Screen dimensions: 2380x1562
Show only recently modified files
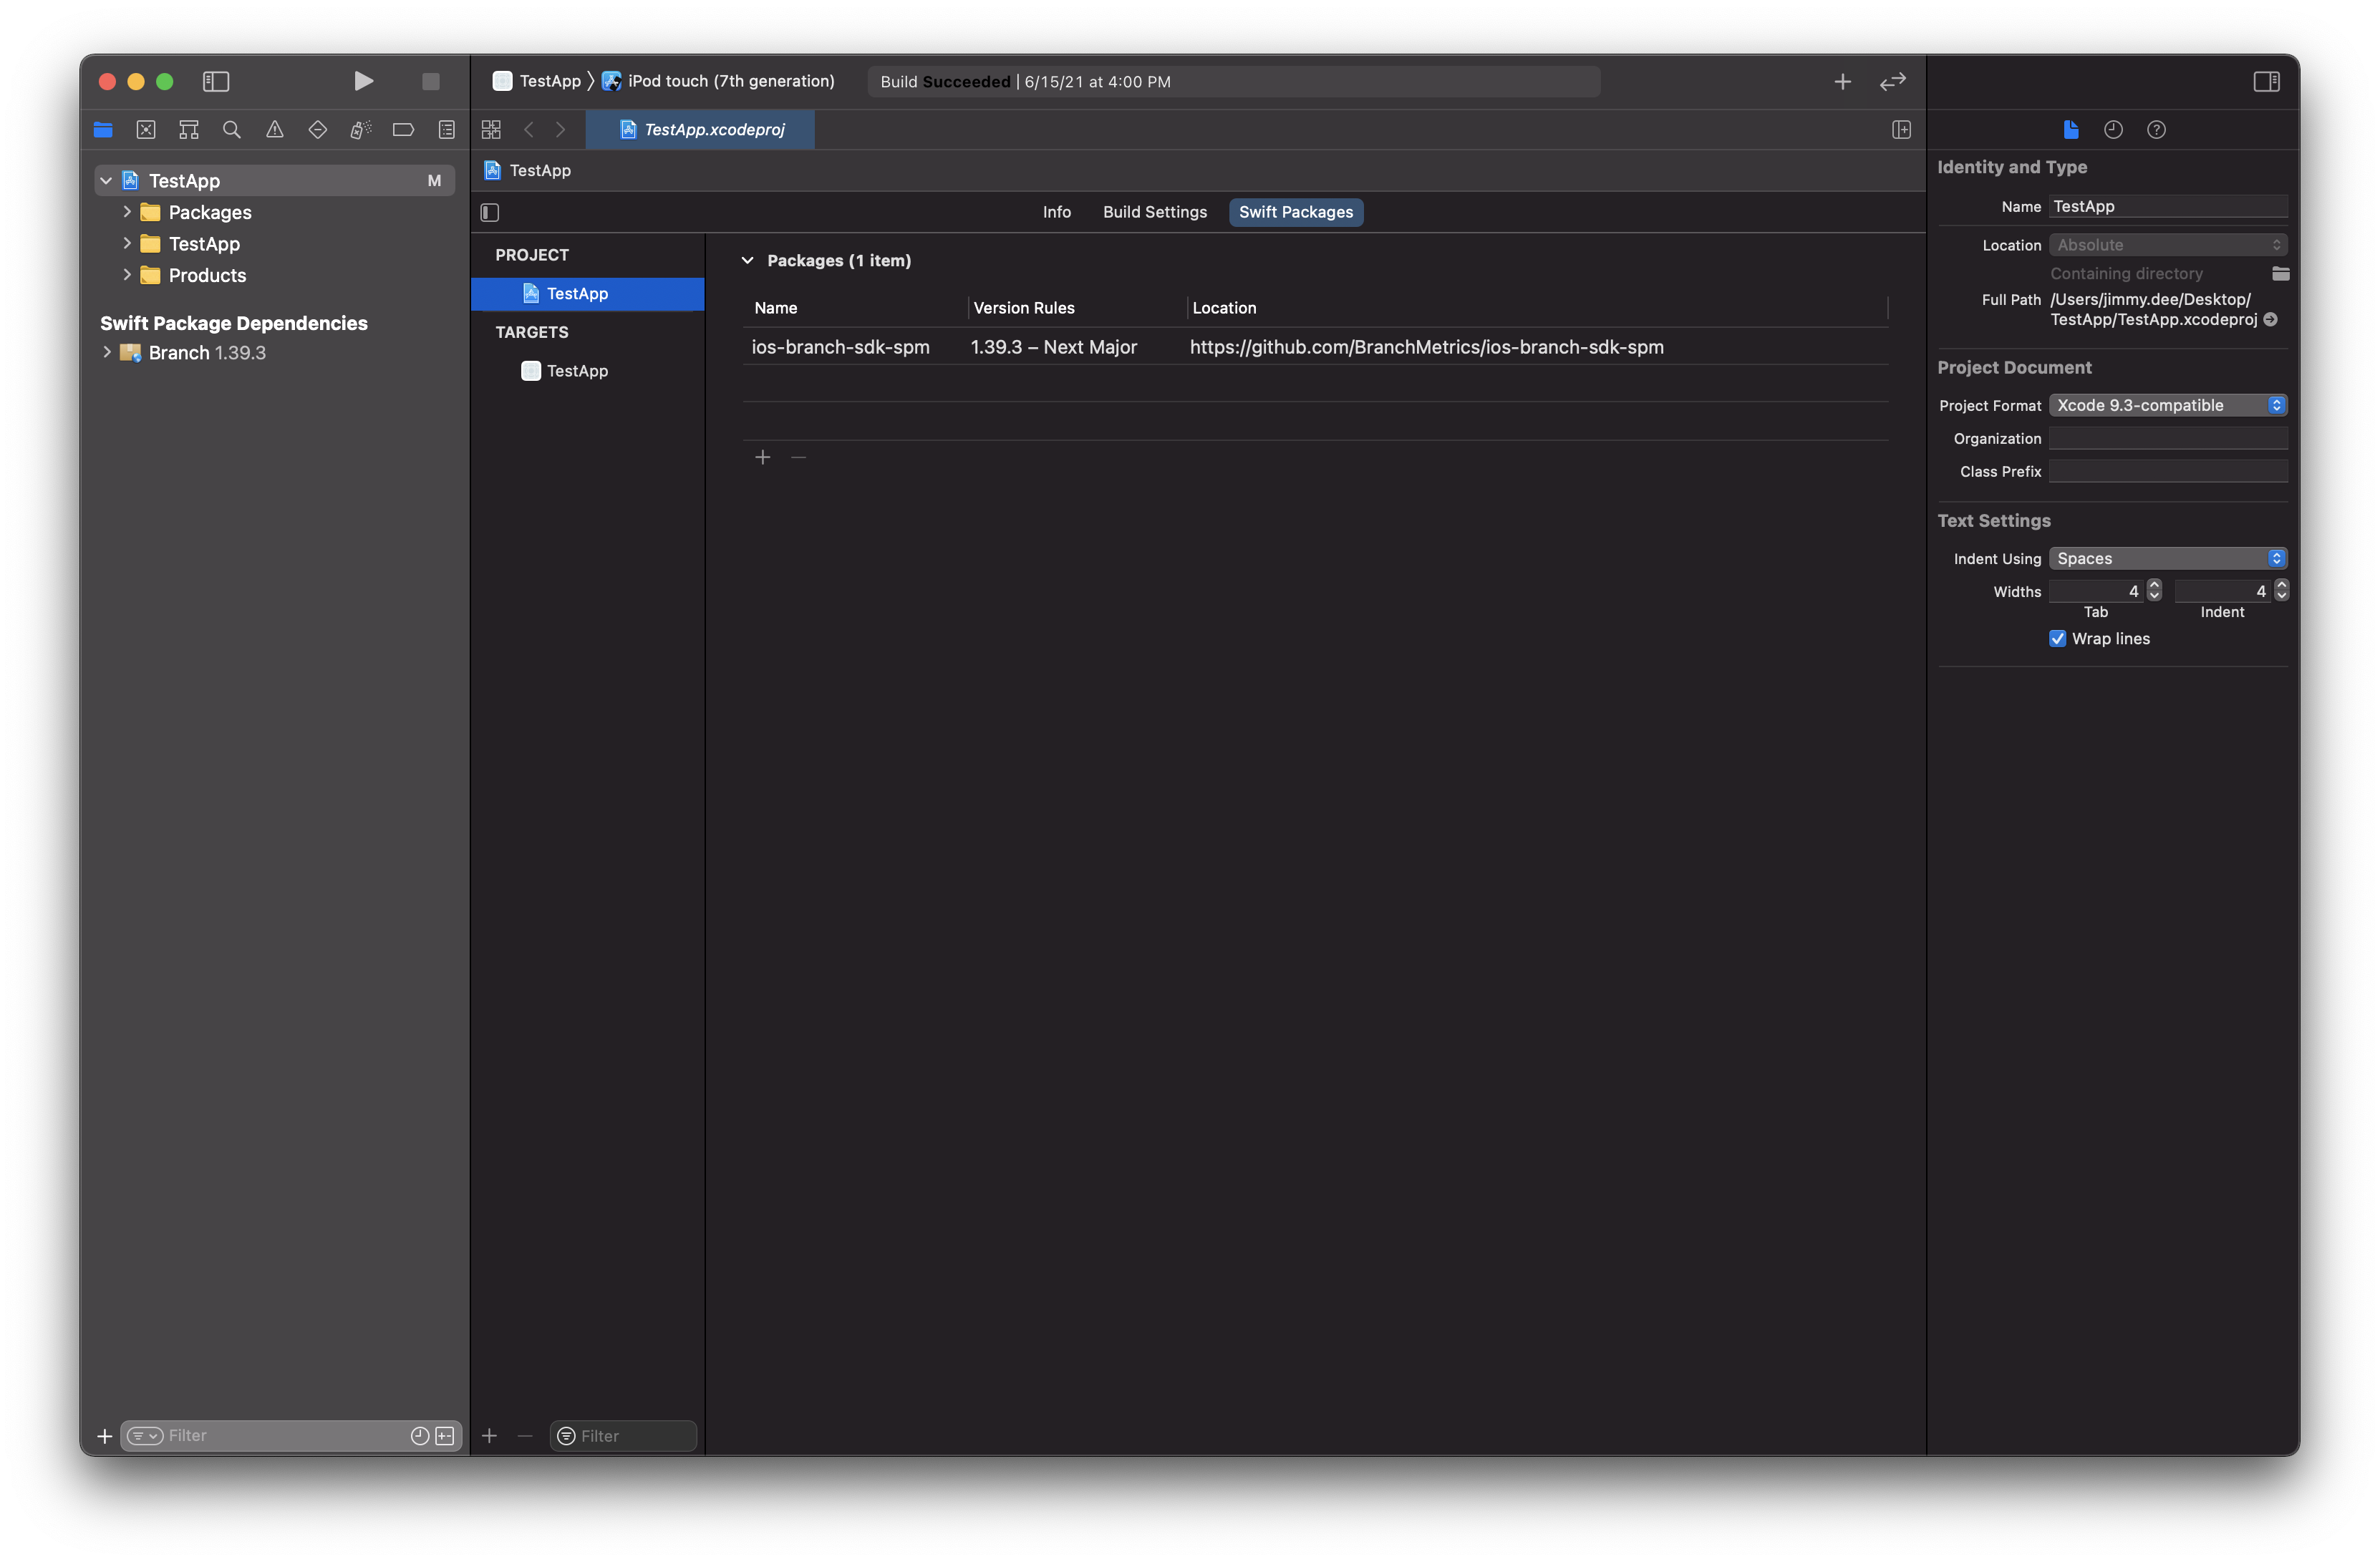point(420,1435)
